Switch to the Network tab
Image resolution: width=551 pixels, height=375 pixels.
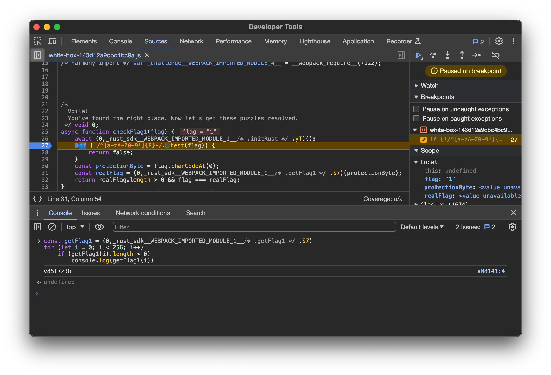coord(191,41)
